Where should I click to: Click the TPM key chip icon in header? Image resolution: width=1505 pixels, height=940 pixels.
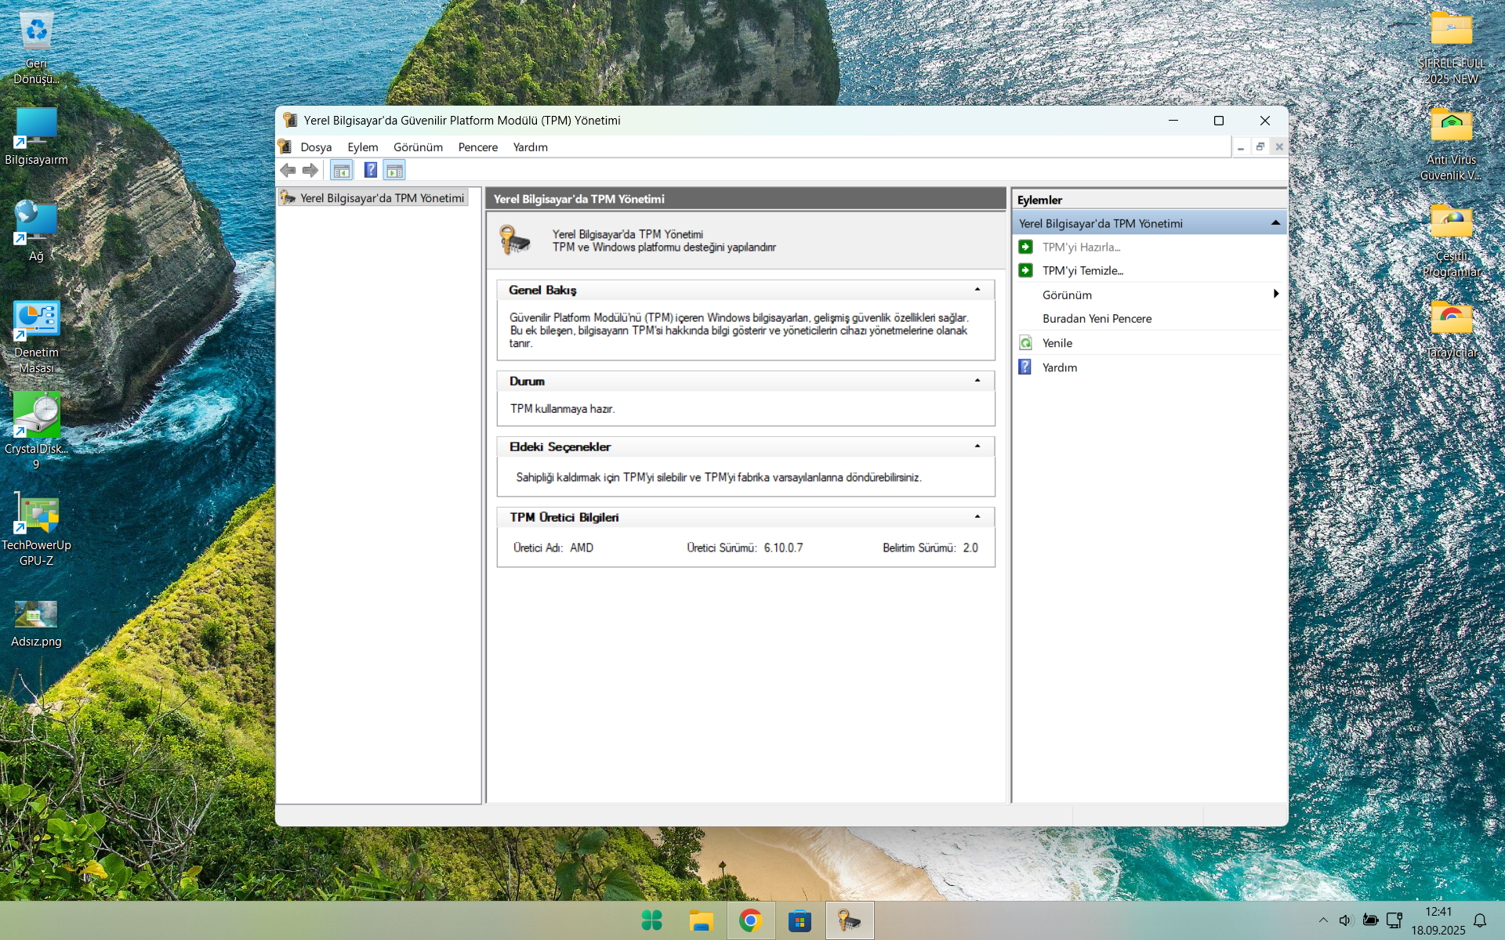(x=515, y=240)
